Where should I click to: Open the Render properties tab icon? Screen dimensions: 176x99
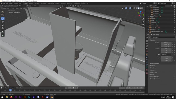pos(147,41)
